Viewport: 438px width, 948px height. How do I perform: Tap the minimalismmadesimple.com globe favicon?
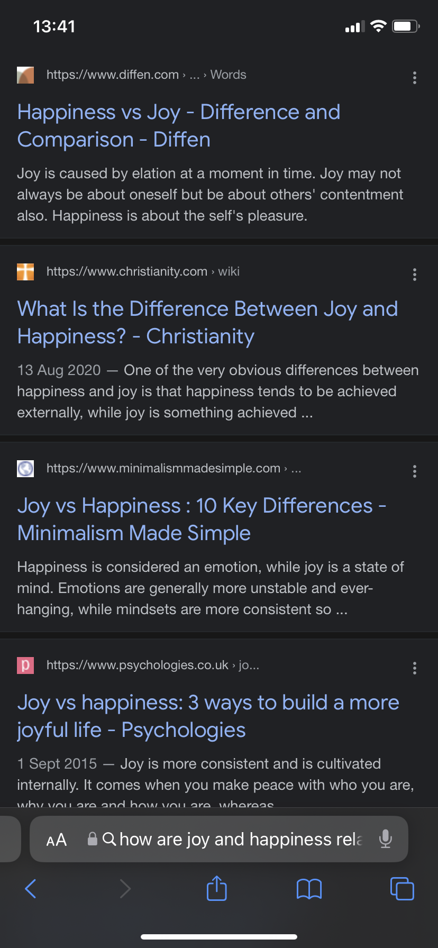[25, 469]
